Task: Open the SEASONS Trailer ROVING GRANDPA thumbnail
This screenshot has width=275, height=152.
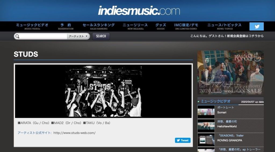Action: (x=206, y=140)
